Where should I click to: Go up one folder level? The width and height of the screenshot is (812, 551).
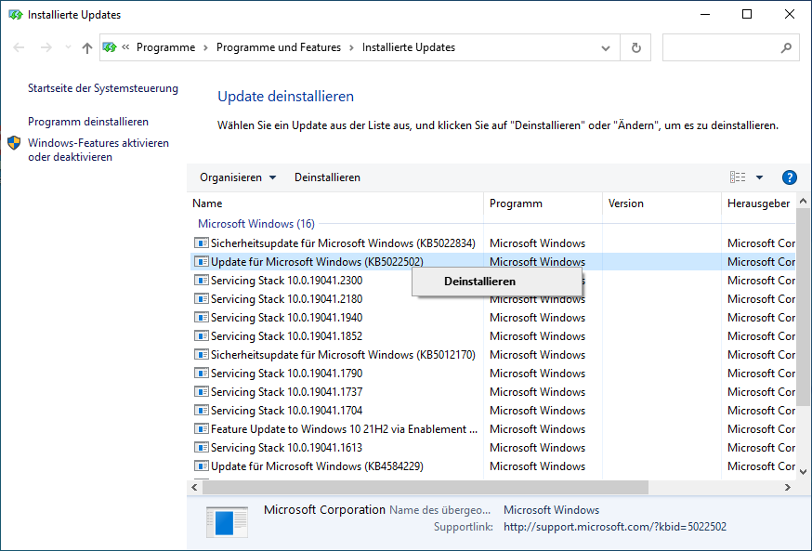[87, 47]
